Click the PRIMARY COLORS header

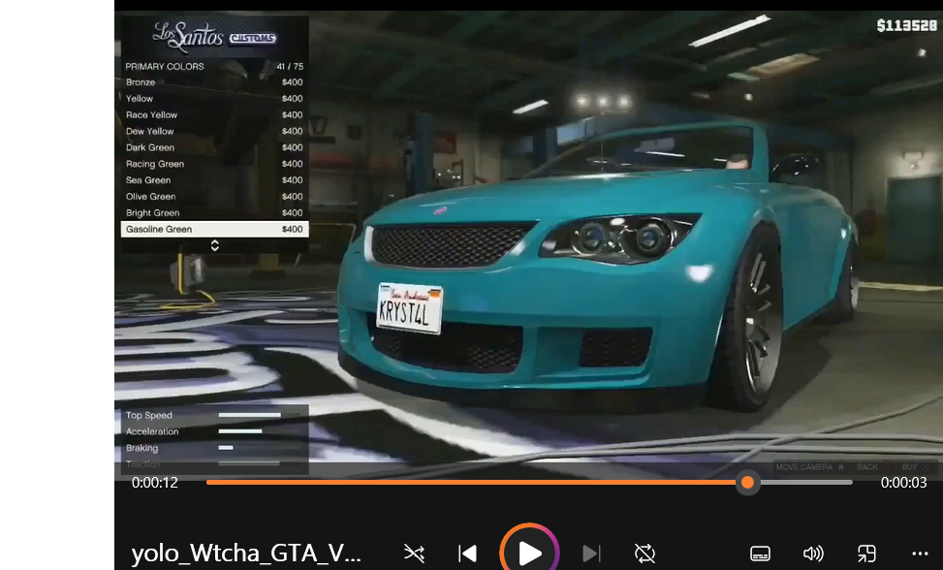point(164,66)
